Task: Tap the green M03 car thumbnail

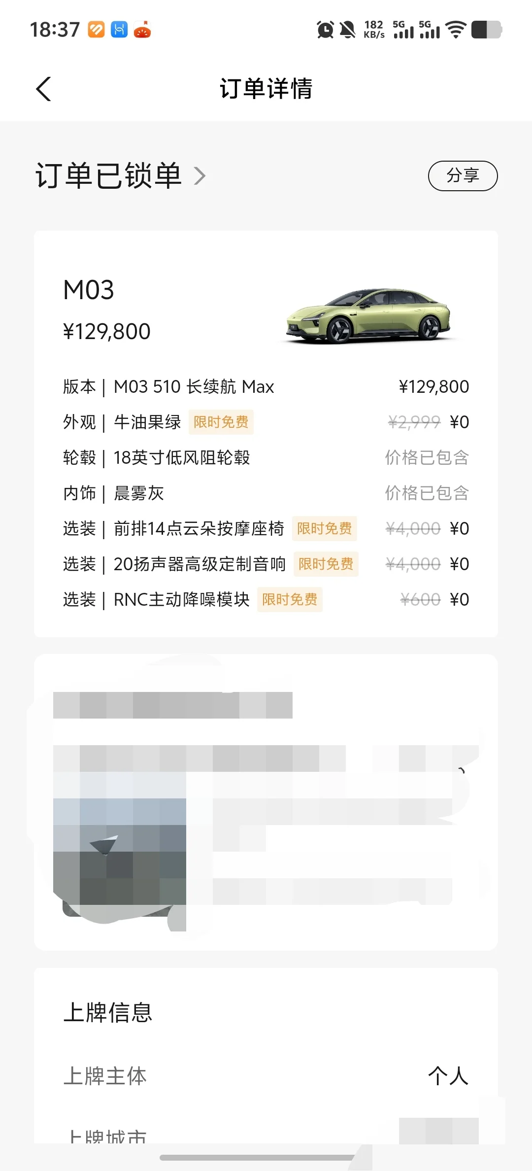Action: (x=368, y=315)
